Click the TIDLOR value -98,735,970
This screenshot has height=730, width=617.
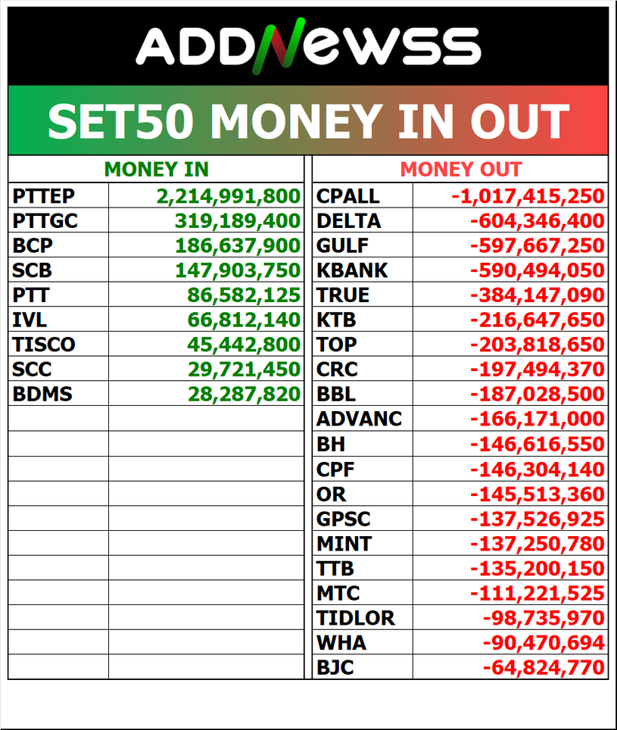tap(543, 618)
